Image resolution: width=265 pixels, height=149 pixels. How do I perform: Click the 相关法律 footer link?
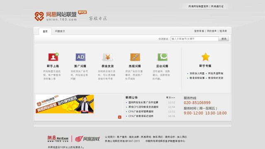click(134, 137)
